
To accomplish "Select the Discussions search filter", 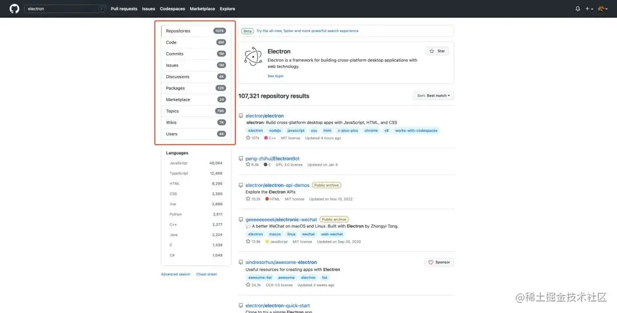I will 196,77.
